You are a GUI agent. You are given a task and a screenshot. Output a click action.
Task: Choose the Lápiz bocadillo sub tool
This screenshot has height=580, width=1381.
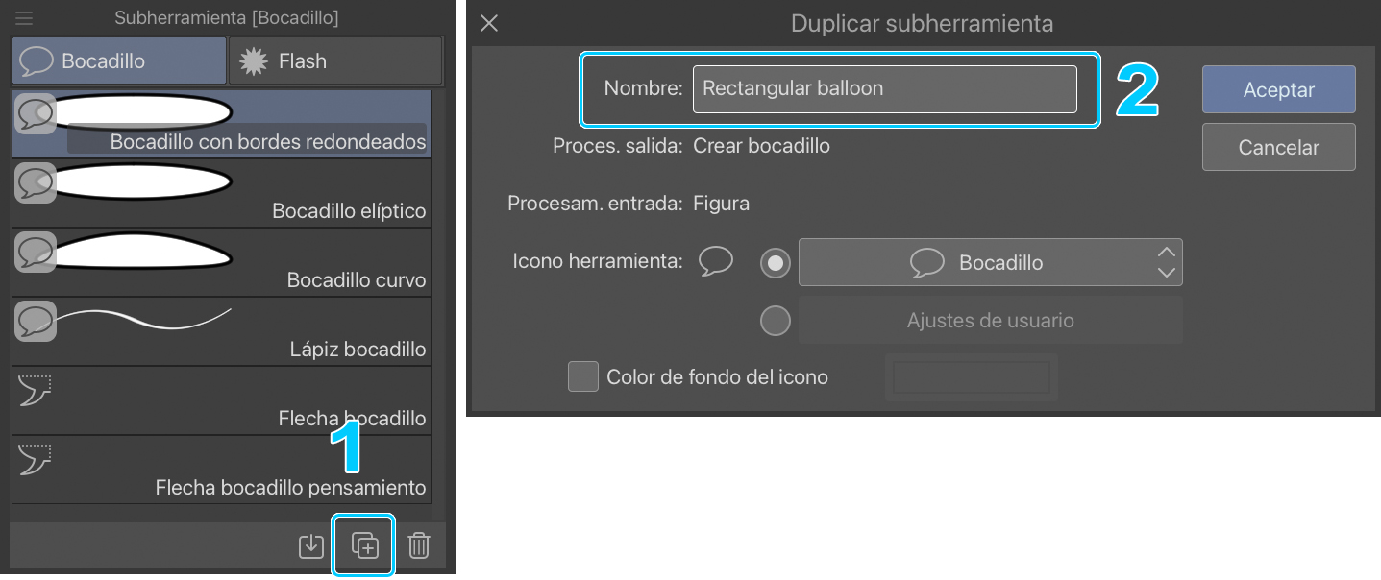tap(221, 331)
